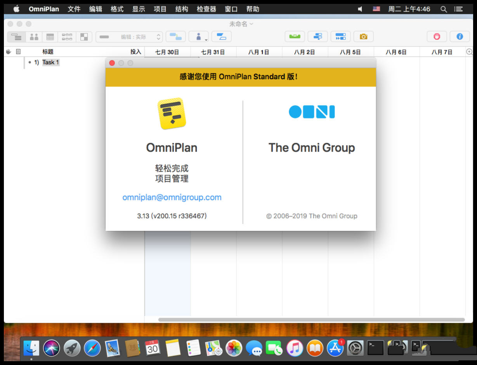Add a new task from the toolbar
Image resolution: width=477 pixels, height=365 pixels.
(x=176, y=36)
